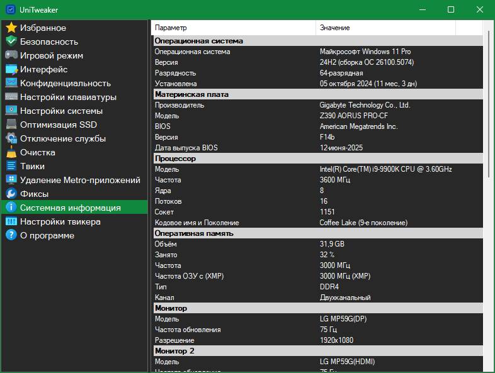This screenshot has width=495, height=373.
Task: Select the Процессор group header
Action: tap(317, 159)
